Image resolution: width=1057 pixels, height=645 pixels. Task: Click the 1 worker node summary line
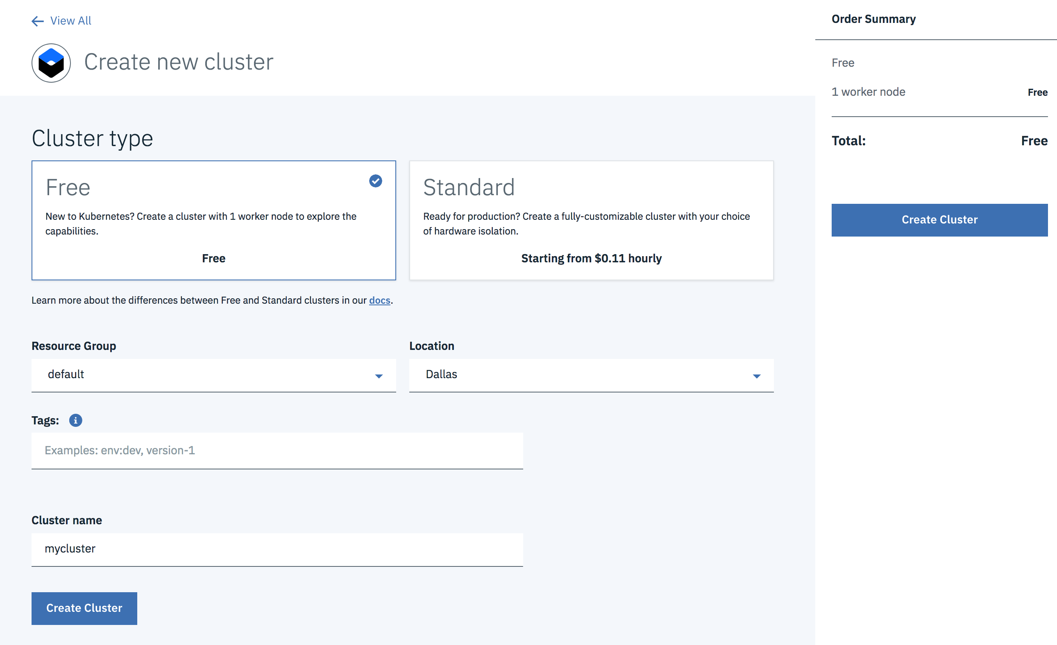pos(868,92)
